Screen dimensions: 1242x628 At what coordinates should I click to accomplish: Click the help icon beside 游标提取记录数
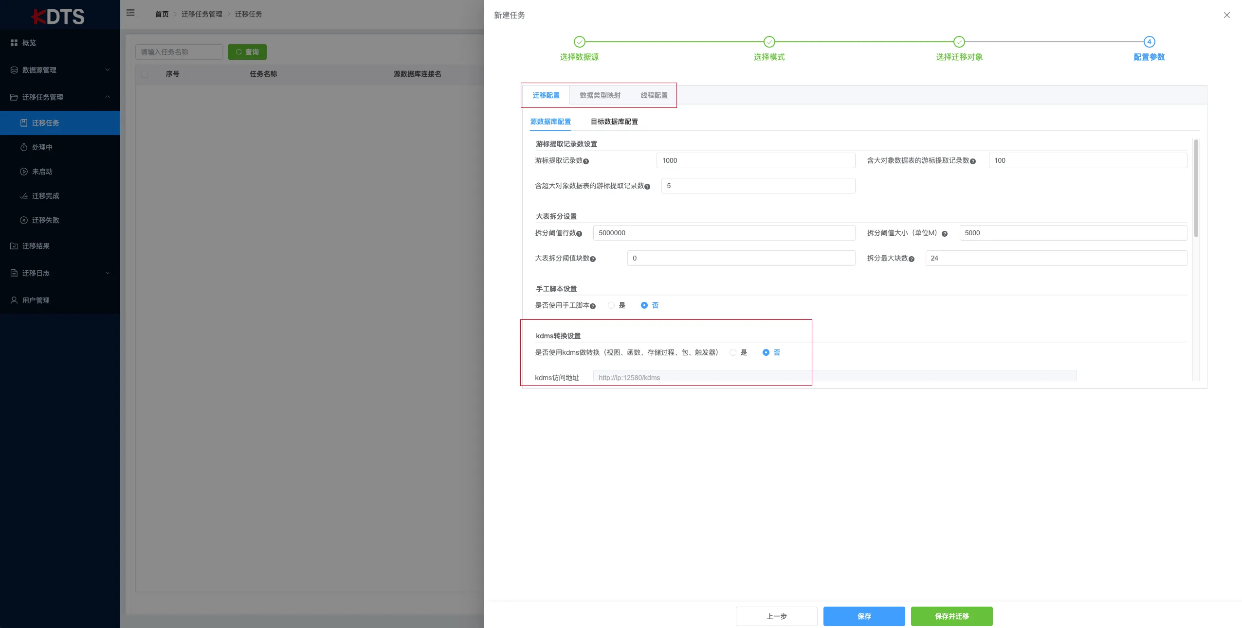tap(587, 161)
